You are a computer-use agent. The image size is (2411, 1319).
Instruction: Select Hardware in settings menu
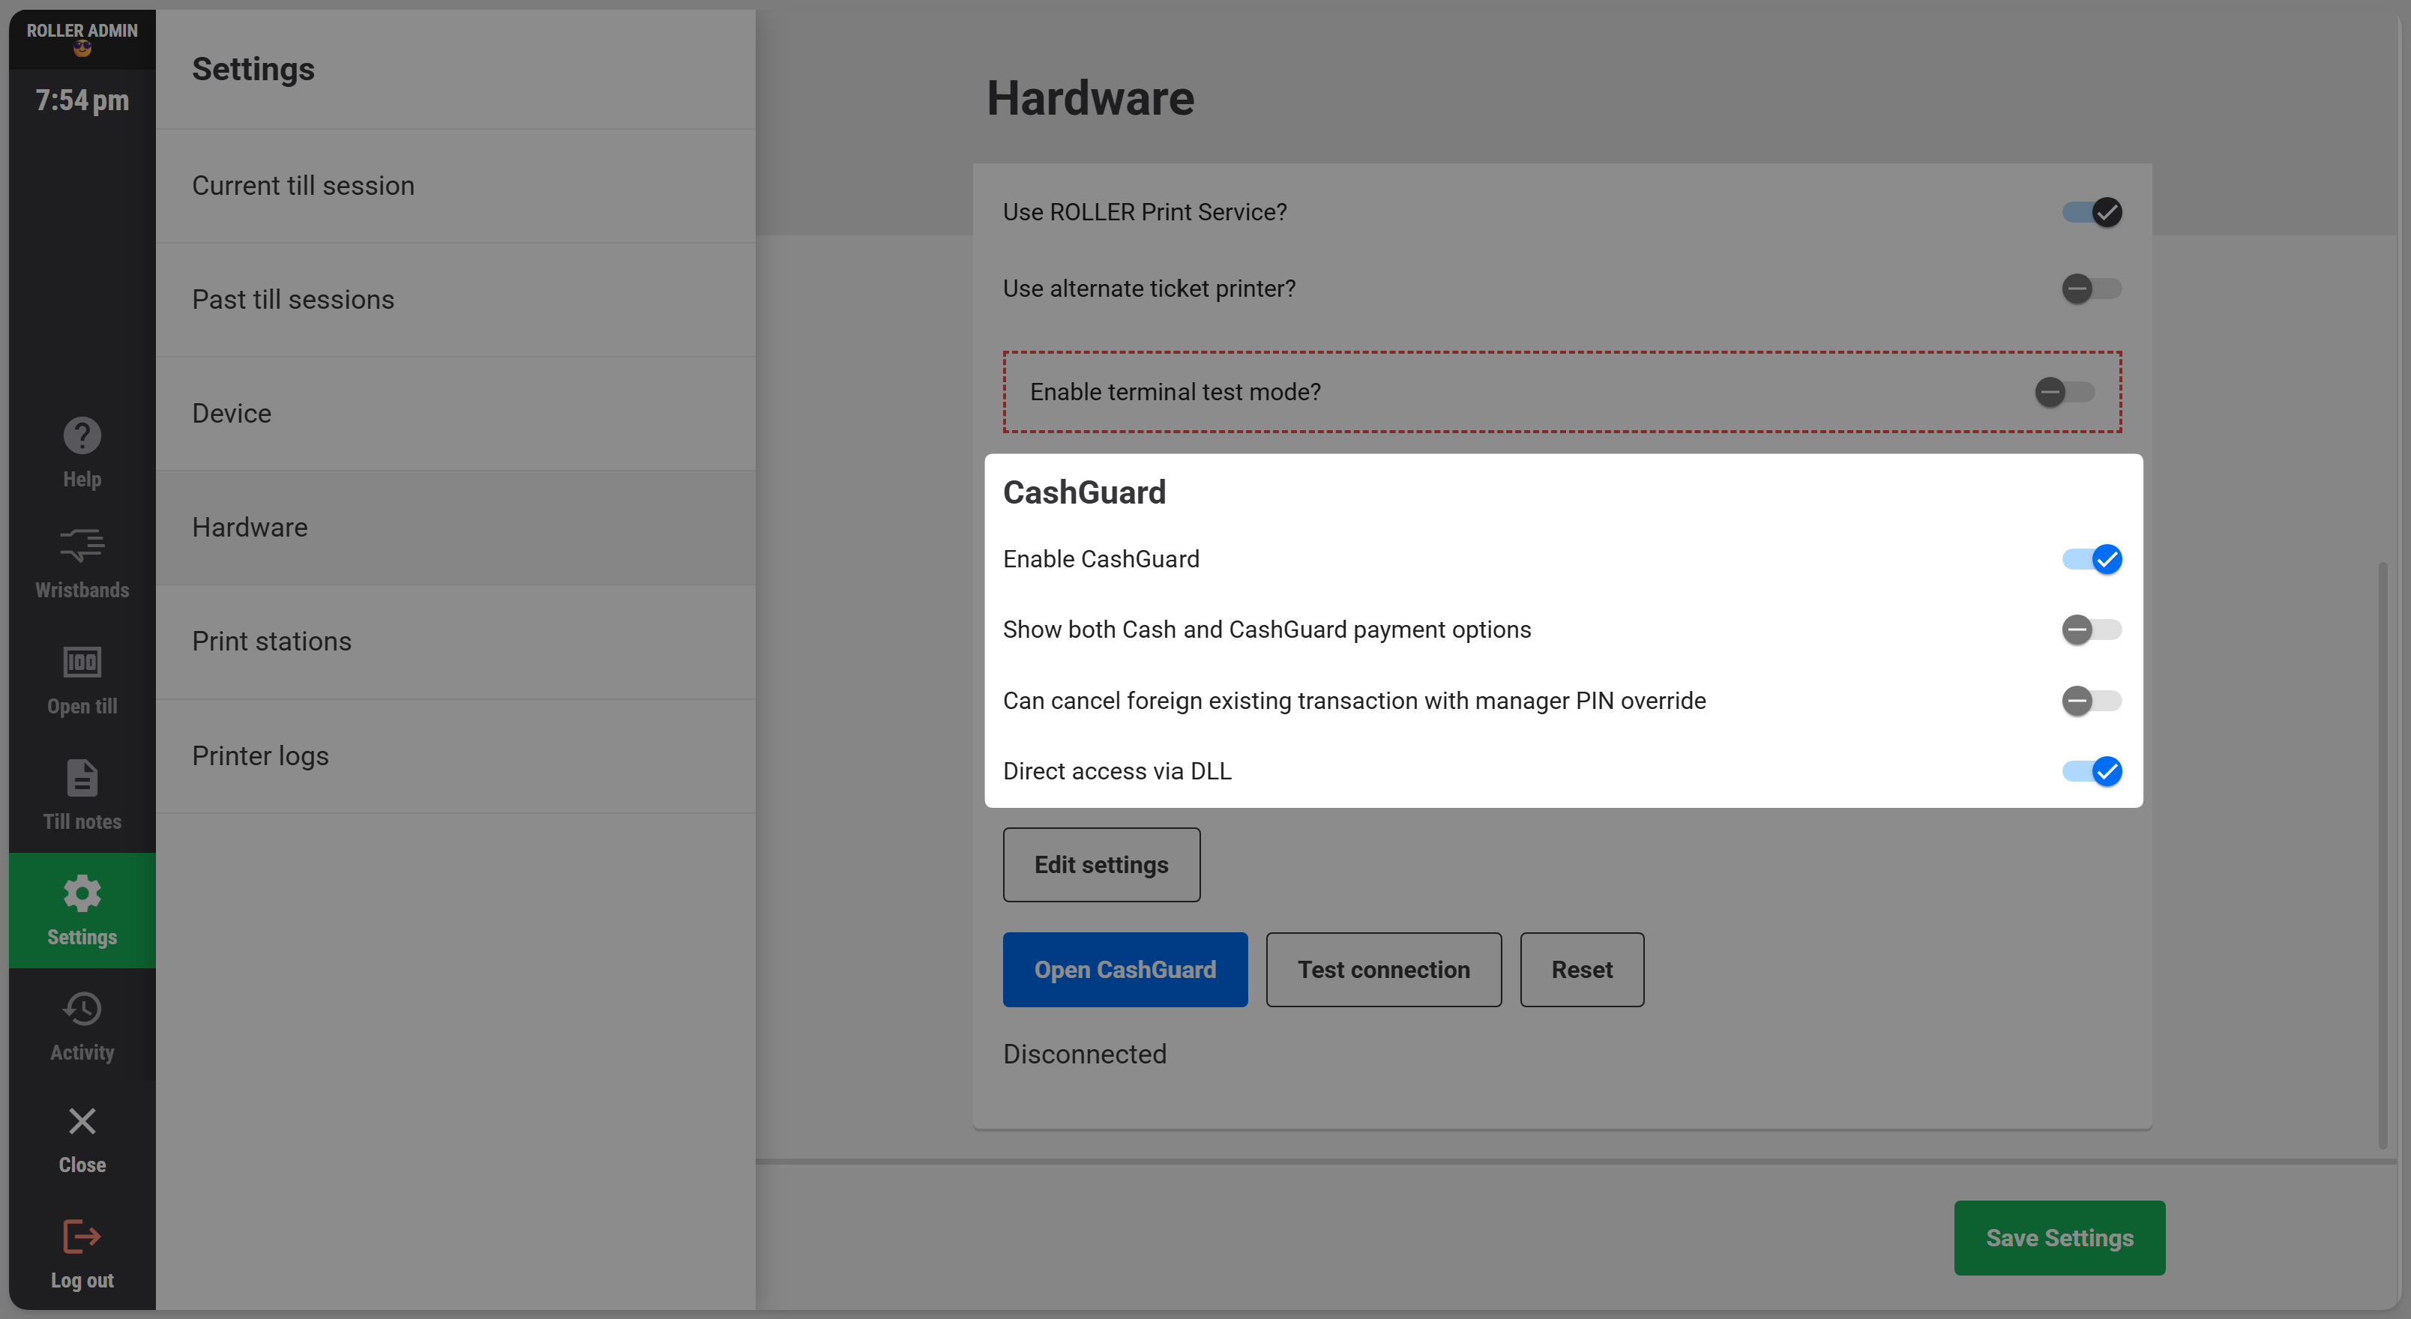point(456,528)
